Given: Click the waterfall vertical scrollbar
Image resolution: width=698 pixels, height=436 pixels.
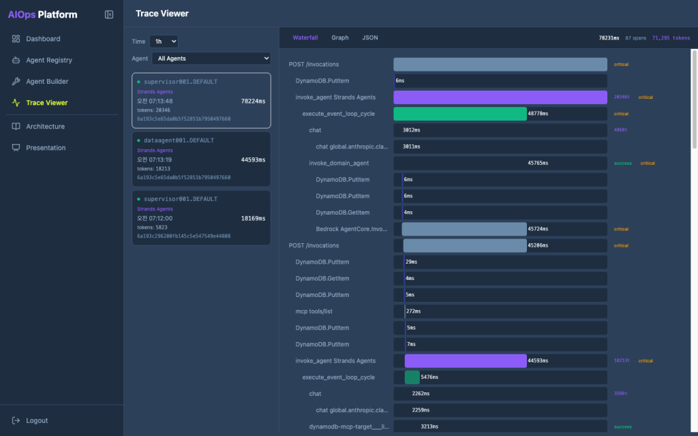Looking at the screenshot, I should [x=694, y=99].
